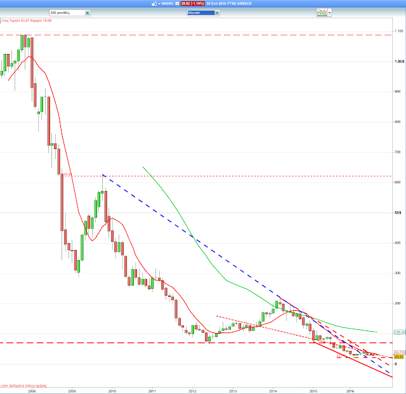Click the '300' price axis label
Screen dimensions: 406x394
point(398,273)
